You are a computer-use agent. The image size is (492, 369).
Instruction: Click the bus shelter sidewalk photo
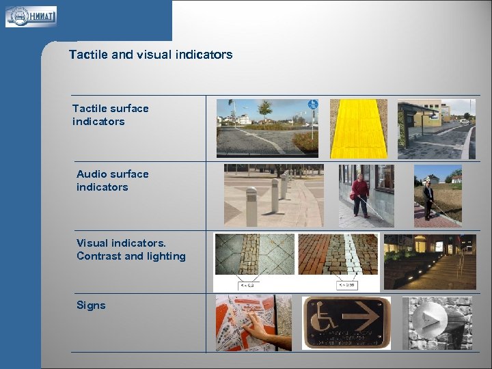[437, 129]
